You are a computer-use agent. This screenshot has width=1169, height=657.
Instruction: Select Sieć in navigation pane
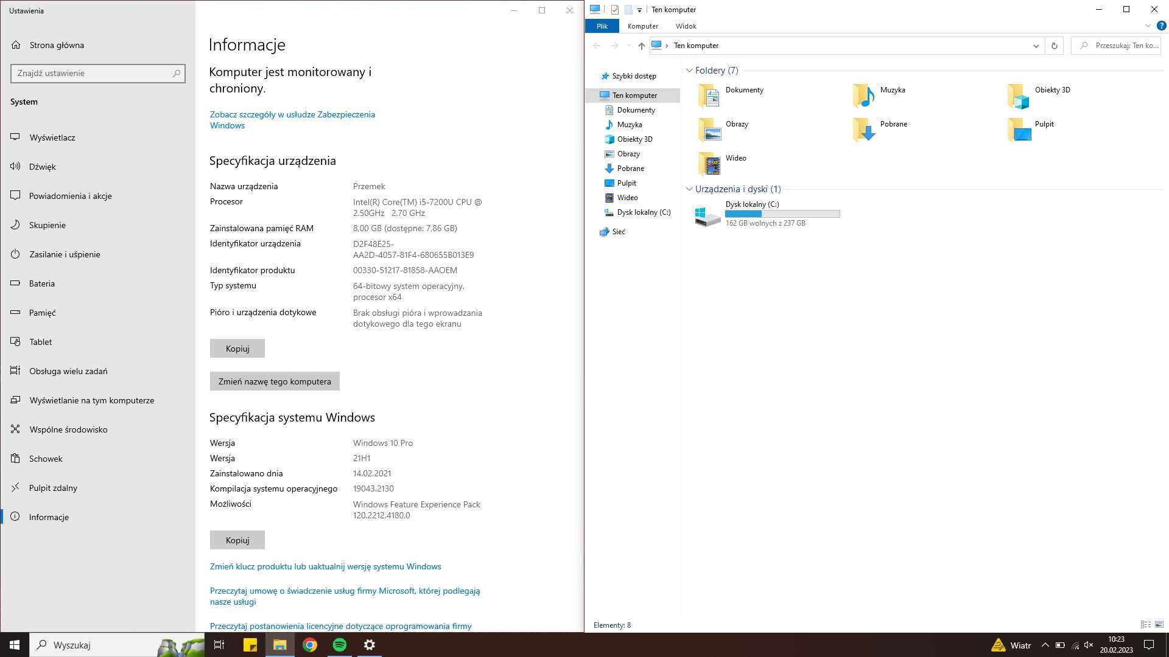(x=619, y=232)
